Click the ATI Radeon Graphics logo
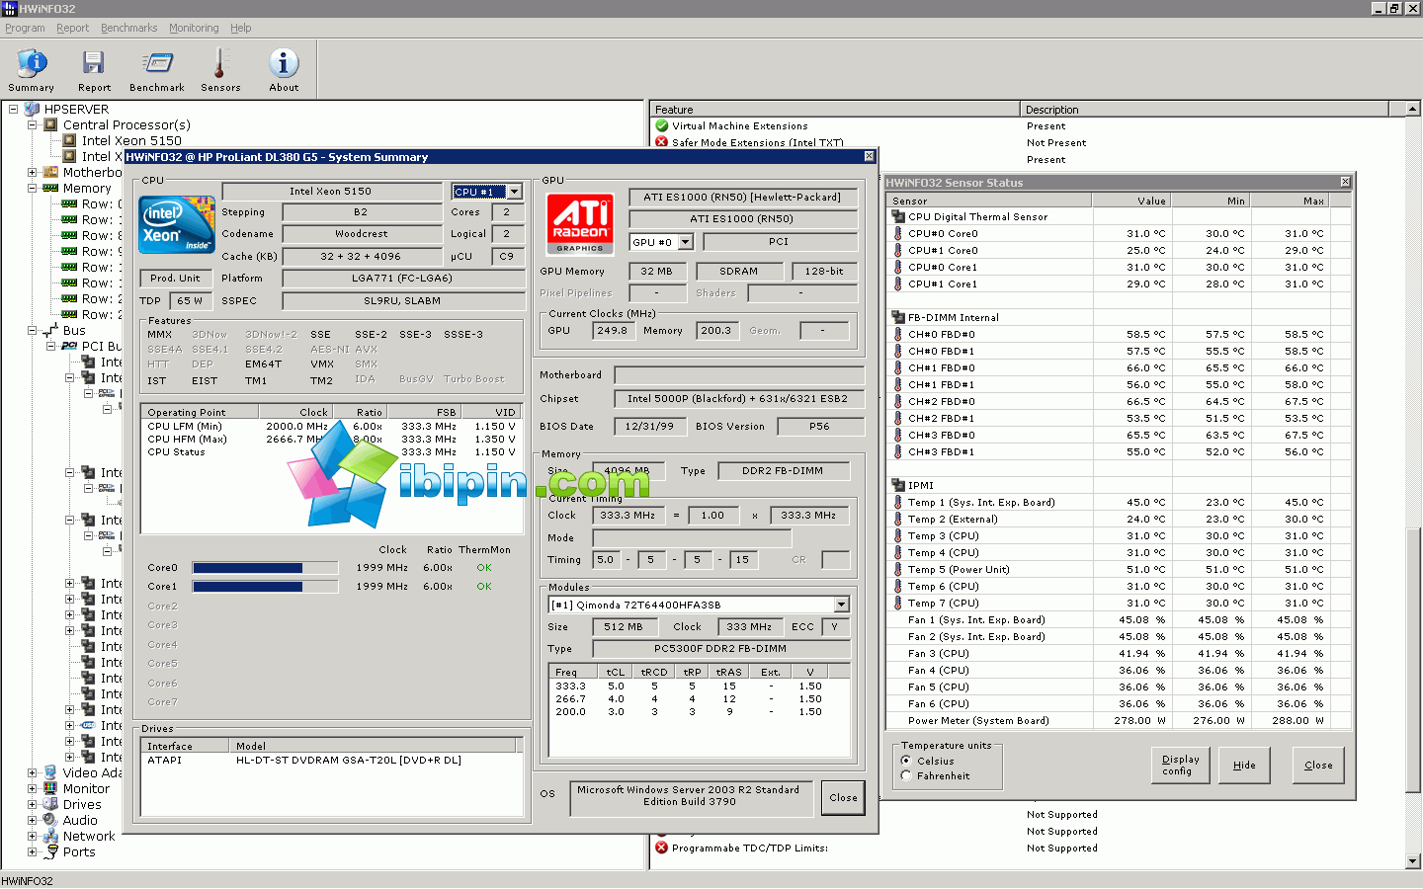Screen dimensions: 1423x889 pyautogui.click(x=580, y=223)
